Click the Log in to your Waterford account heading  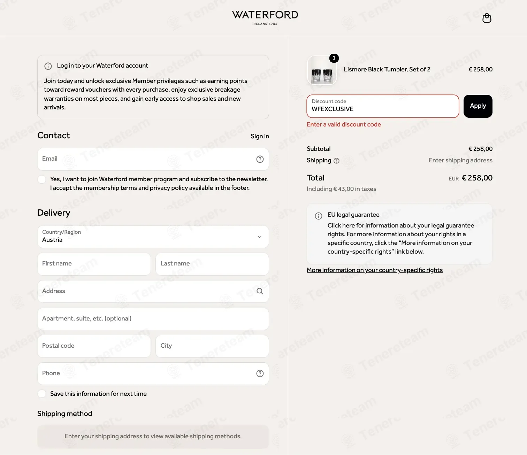(x=102, y=65)
